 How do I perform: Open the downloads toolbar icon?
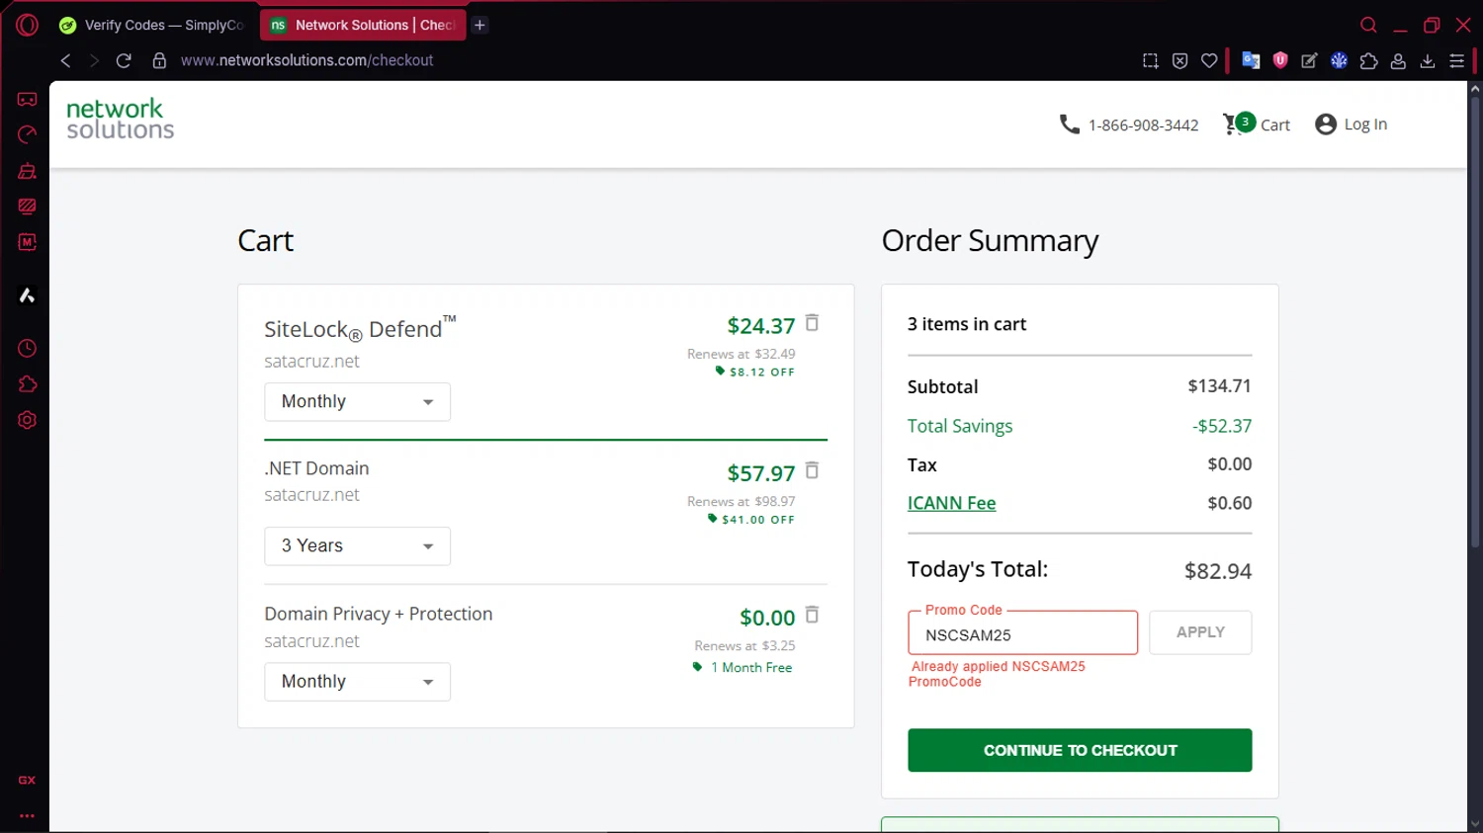1428,60
